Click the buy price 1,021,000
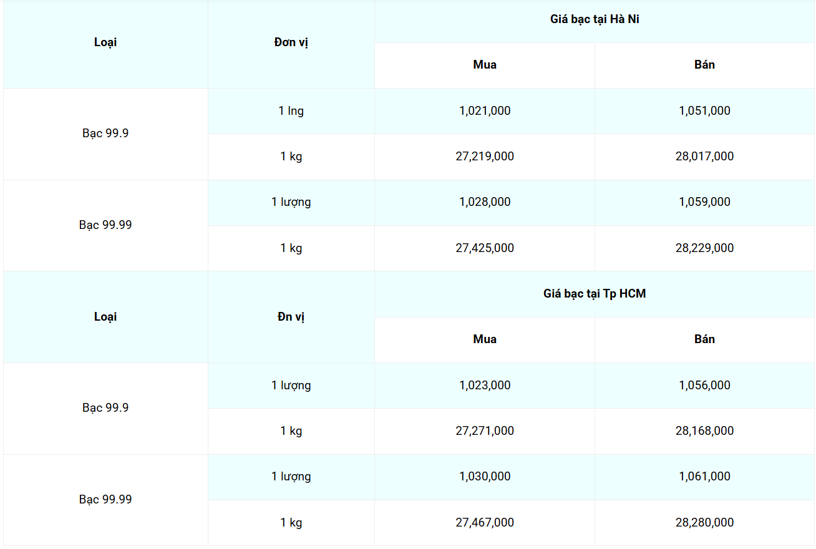The image size is (816, 549). pyautogui.click(x=485, y=111)
